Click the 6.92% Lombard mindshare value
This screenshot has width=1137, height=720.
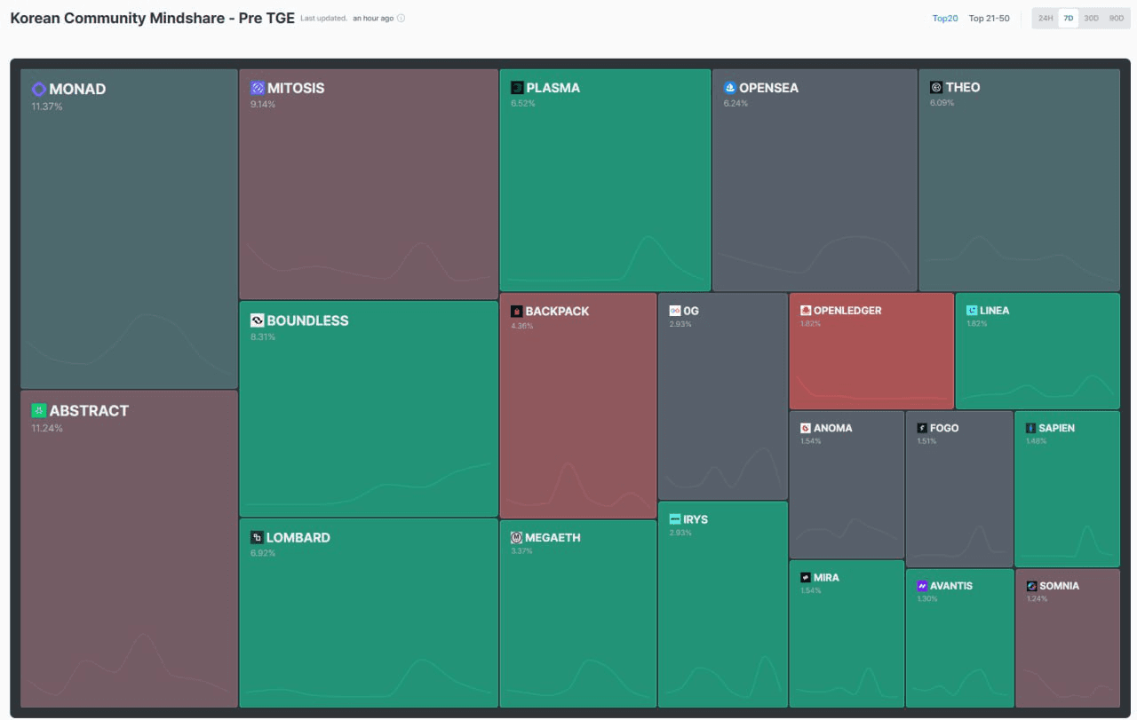pyautogui.click(x=263, y=553)
